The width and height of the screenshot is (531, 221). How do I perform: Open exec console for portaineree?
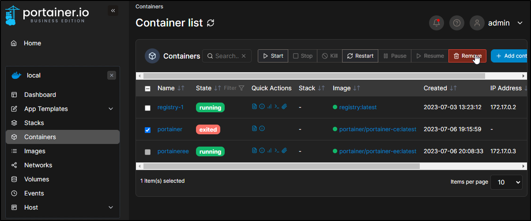click(277, 151)
